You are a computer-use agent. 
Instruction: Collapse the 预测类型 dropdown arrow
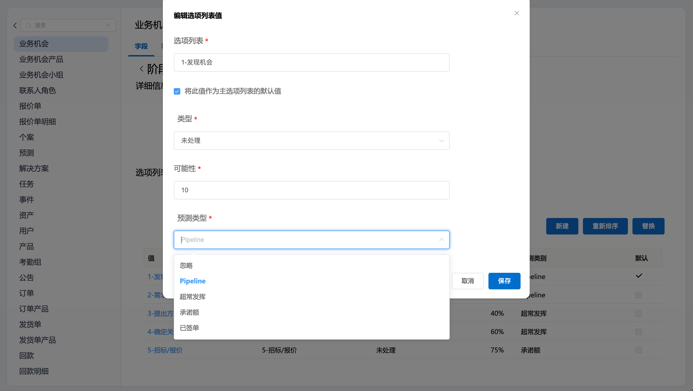(441, 240)
